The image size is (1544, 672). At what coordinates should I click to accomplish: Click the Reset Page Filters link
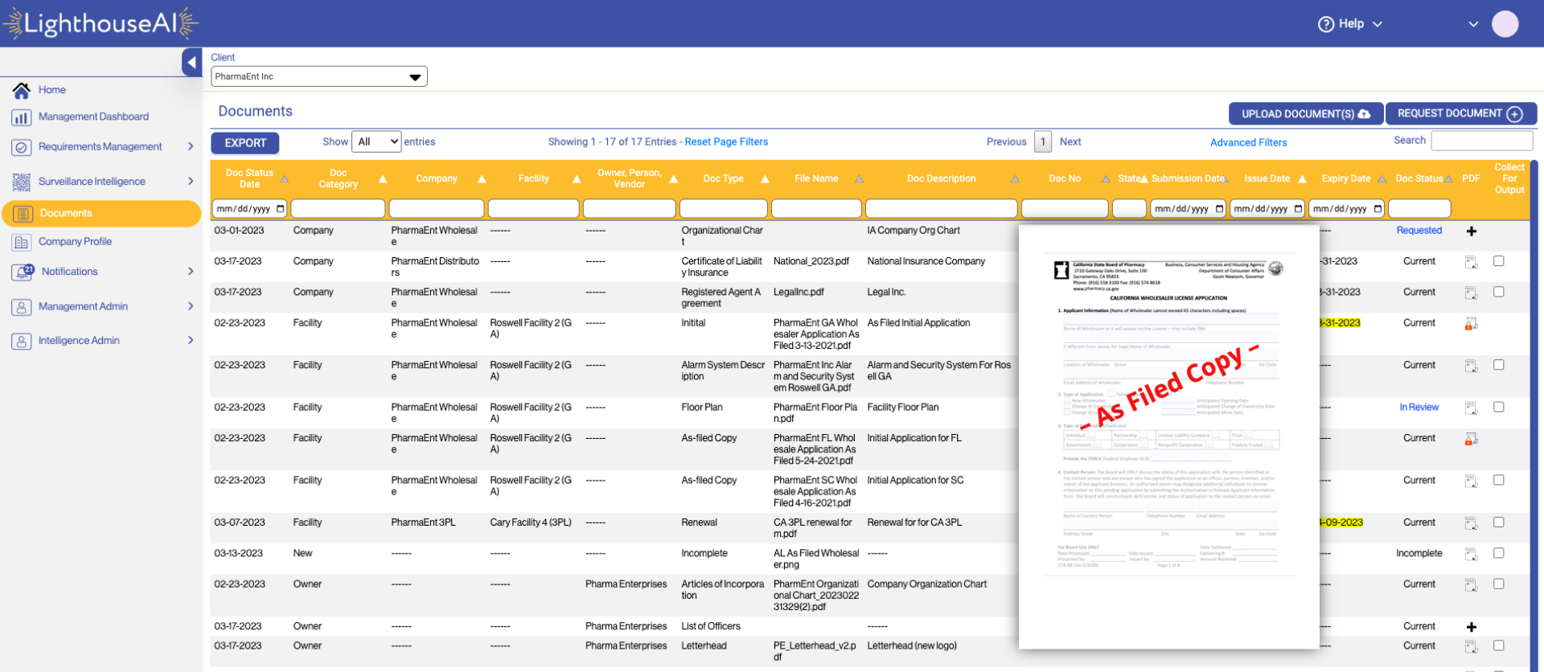coord(726,142)
